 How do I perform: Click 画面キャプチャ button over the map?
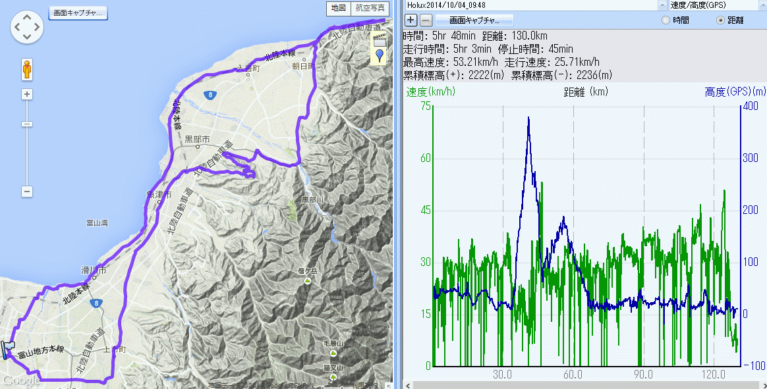point(78,13)
